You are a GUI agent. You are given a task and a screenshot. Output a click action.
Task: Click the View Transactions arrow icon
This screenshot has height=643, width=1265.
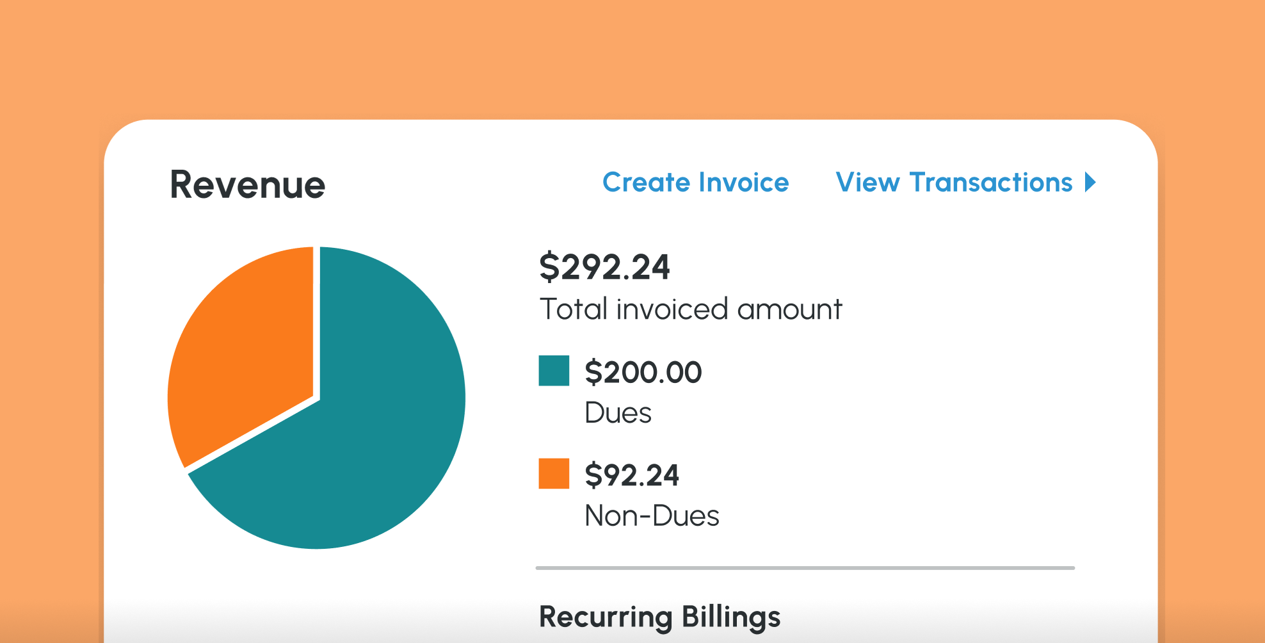coord(1091,183)
